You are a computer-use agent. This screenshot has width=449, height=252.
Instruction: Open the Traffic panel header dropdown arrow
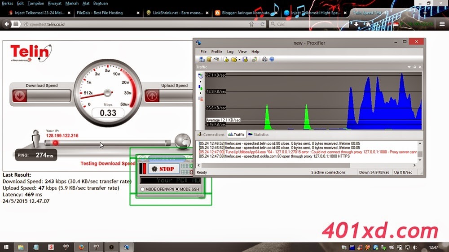point(409,67)
